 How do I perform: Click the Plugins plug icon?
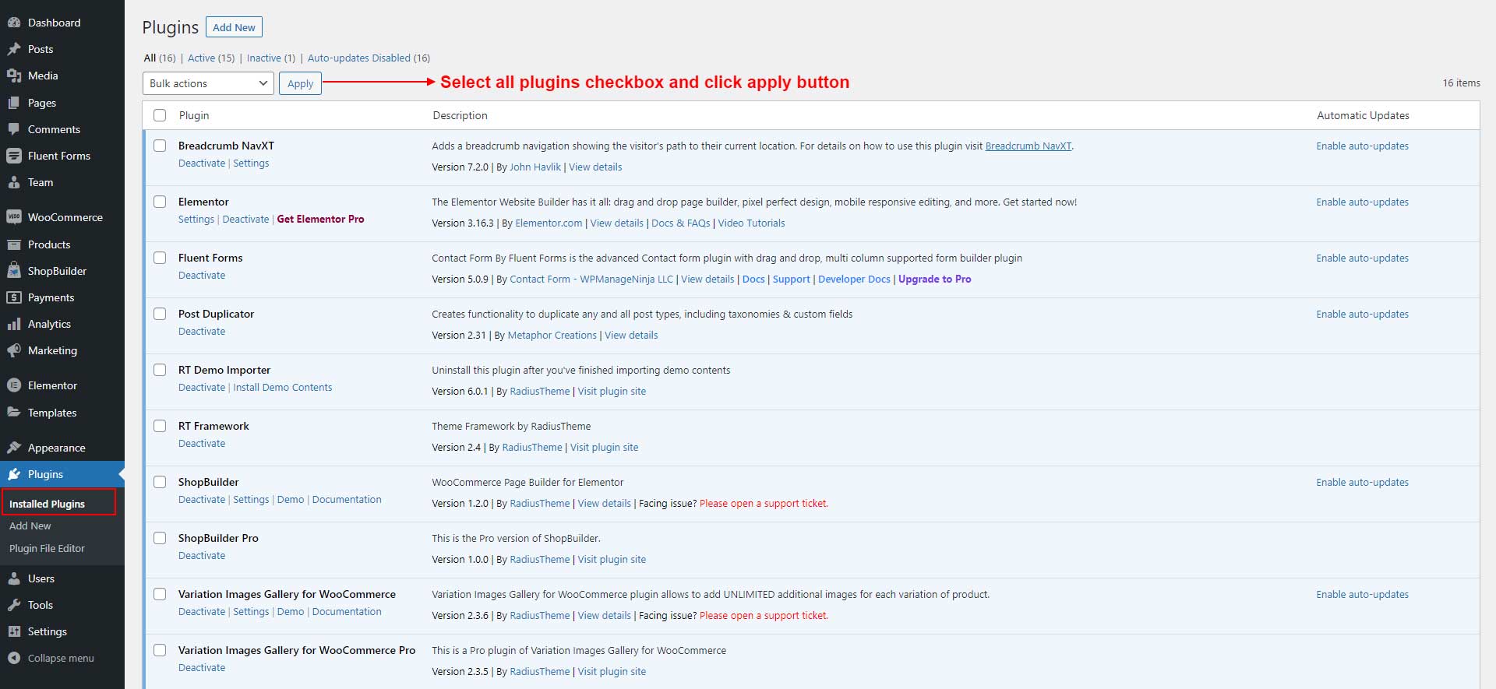(14, 474)
